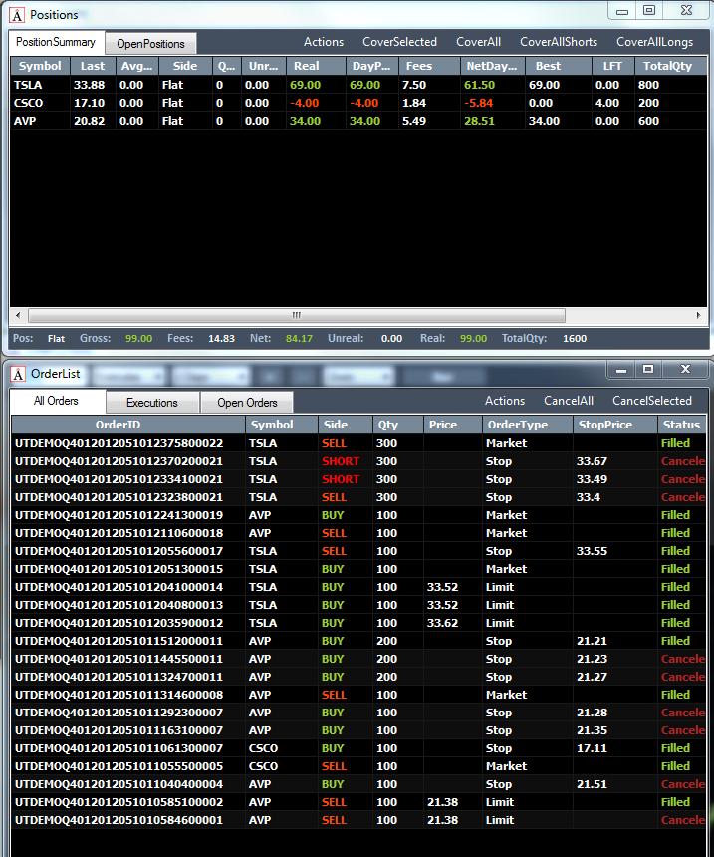The height and width of the screenshot is (857, 714).
Task: Click the LFT column header in Positions
Action: (613, 66)
